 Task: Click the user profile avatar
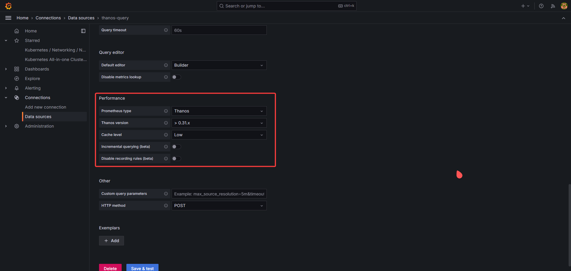point(564,6)
